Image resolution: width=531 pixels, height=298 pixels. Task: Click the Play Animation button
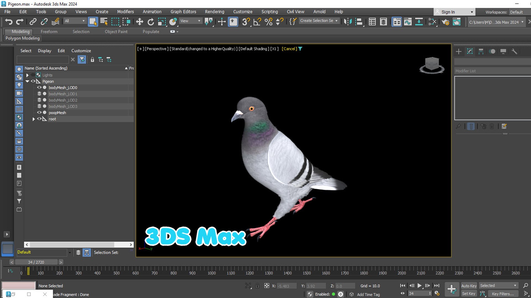pos(419,286)
